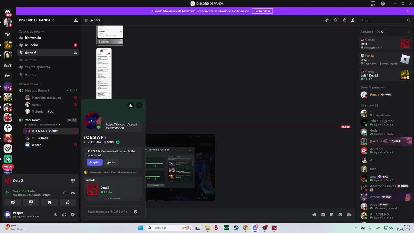Click stream Dota 2 screen-share icon

coord(73,181)
